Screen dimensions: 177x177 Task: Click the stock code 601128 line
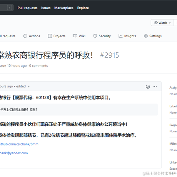coord(55,98)
